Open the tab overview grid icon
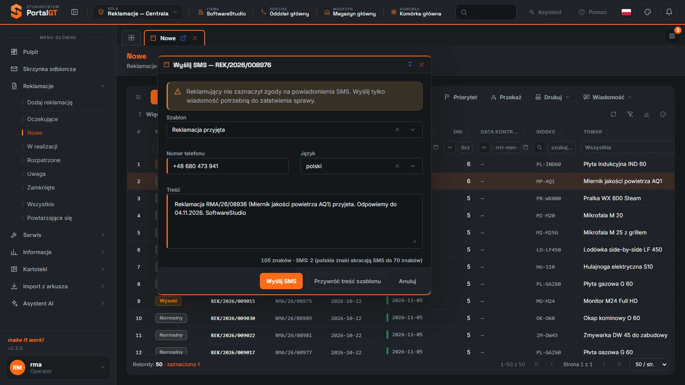685x385 pixels. 131,38
